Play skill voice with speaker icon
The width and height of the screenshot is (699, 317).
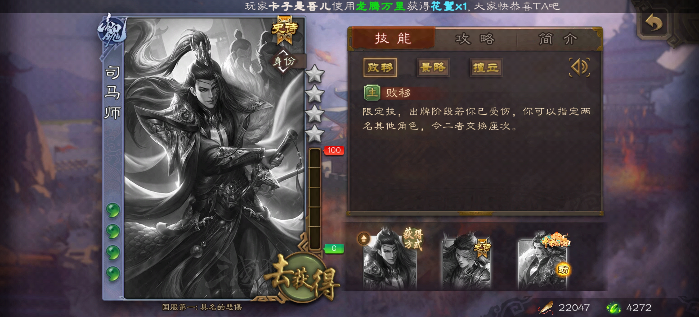(x=579, y=67)
